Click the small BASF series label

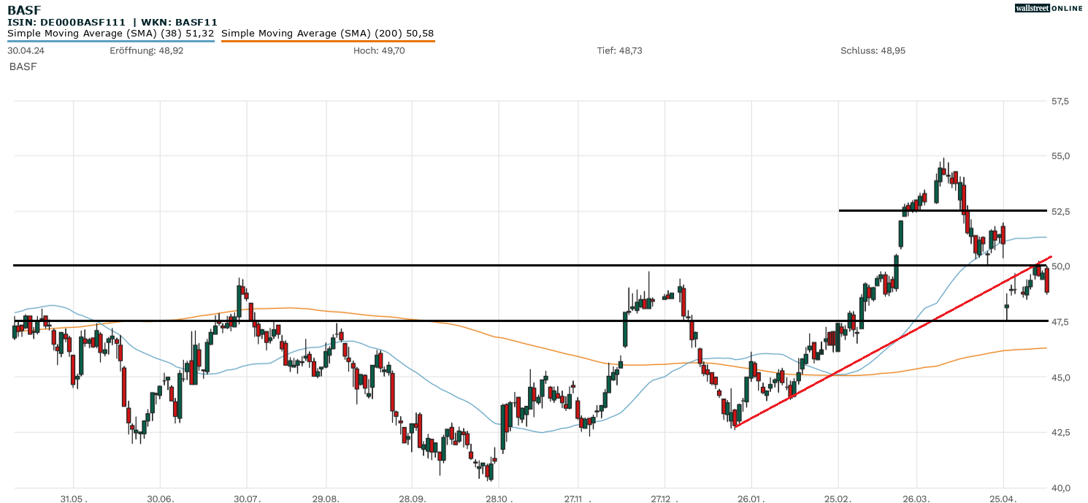(23, 66)
